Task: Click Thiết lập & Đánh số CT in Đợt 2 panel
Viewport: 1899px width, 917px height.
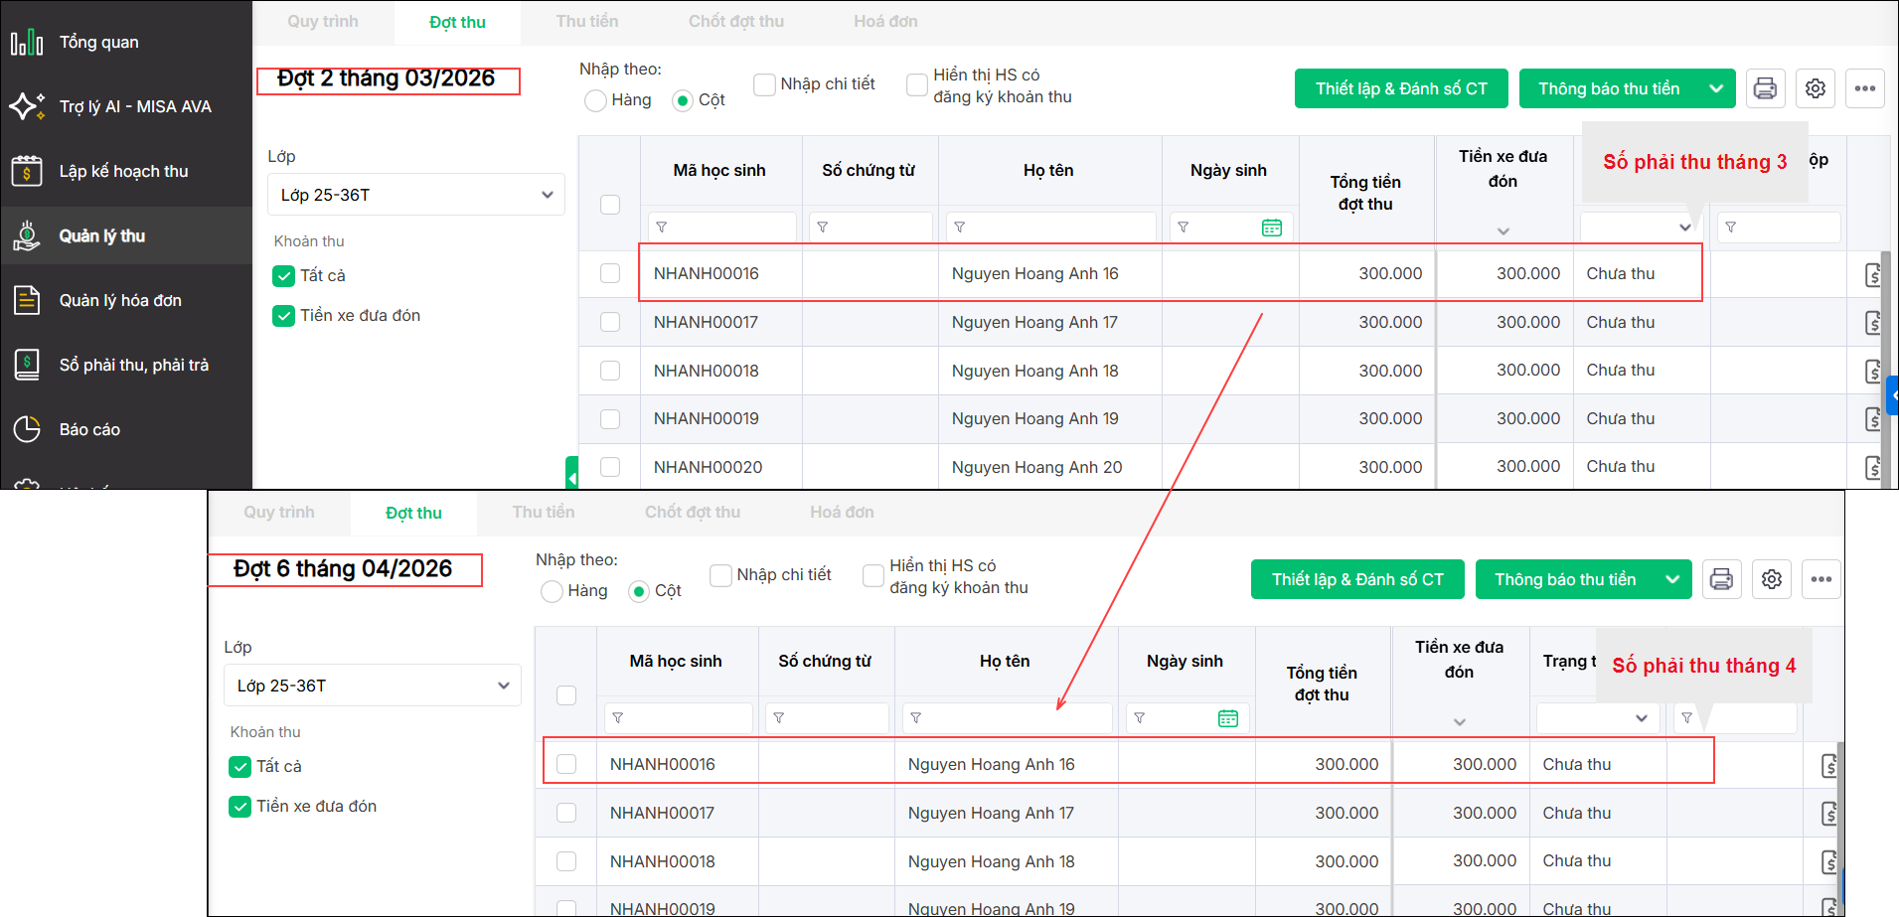Action: pyautogui.click(x=1401, y=88)
